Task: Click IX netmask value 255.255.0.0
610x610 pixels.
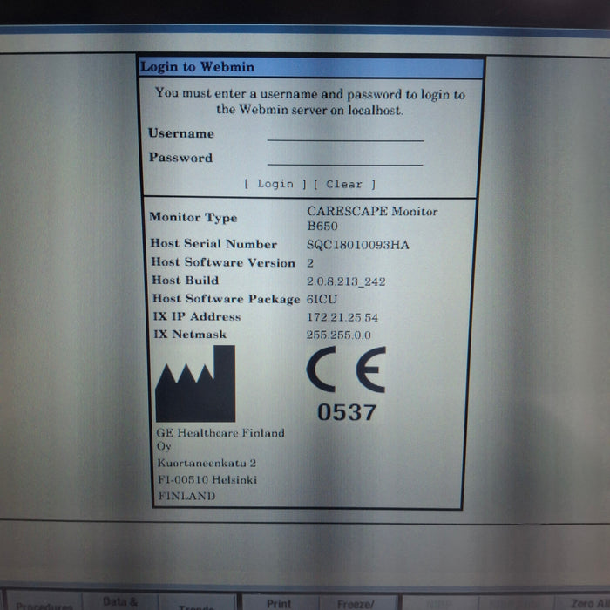Action: coord(338,335)
